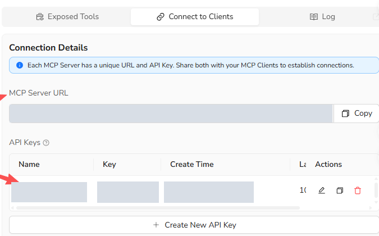This screenshot has height=236, width=379.
Task: Open the Log tab
Action: pos(322,17)
